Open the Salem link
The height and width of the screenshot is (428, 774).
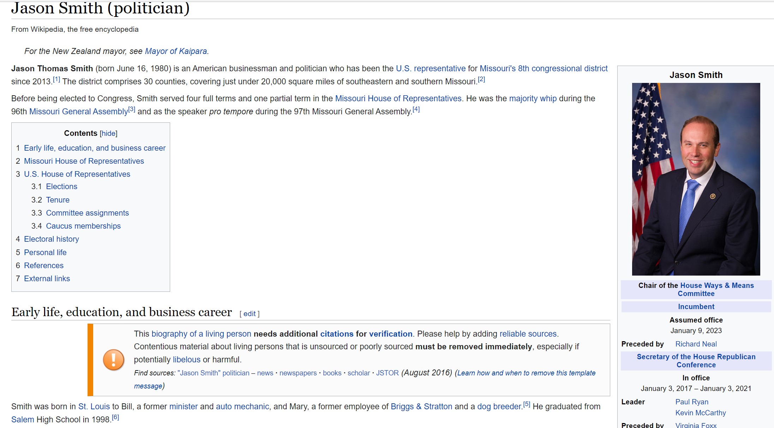click(x=23, y=420)
